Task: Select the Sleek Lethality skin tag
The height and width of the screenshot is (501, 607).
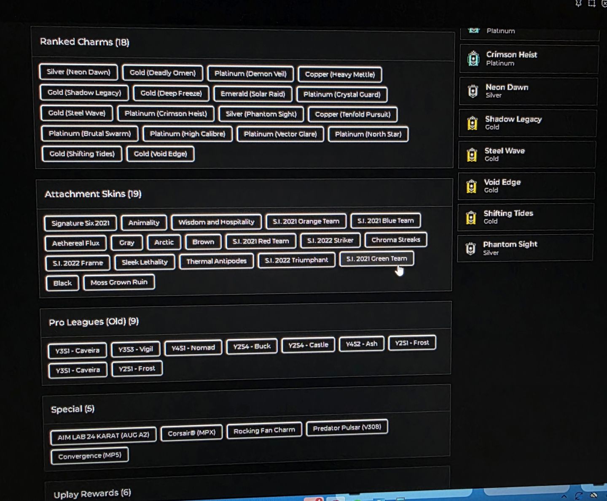Action: point(145,262)
